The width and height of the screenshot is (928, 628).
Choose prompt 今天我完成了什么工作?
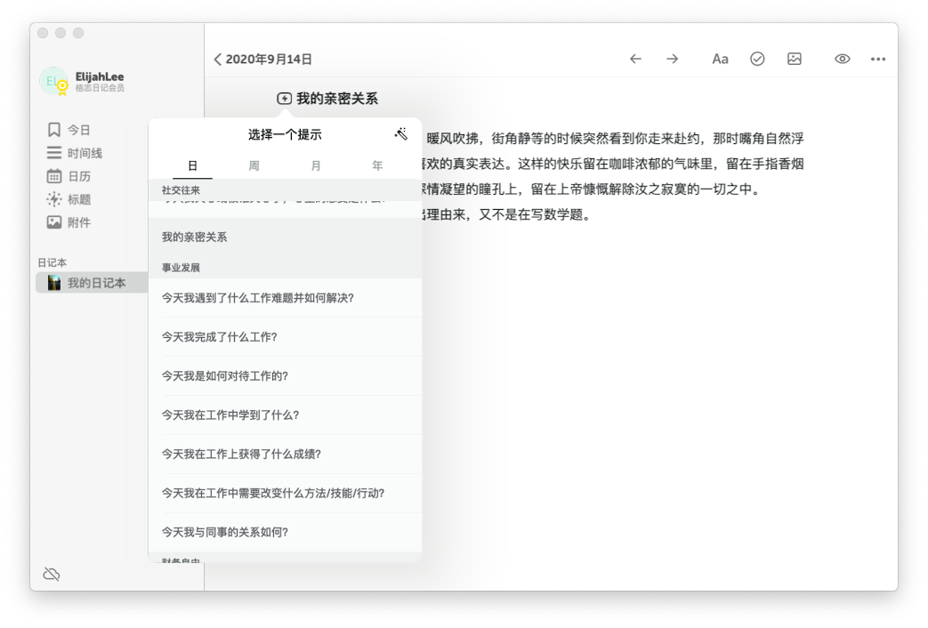[219, 336]
